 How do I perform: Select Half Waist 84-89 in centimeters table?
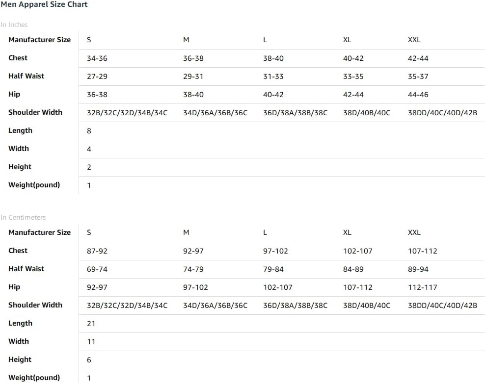coord(353,269)
